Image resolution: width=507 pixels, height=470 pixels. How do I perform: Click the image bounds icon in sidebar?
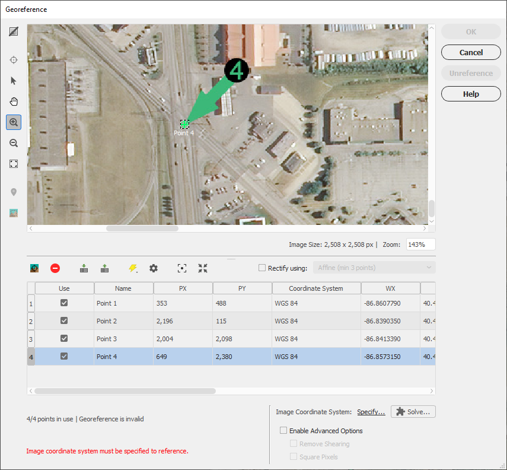tap(14, 213)
